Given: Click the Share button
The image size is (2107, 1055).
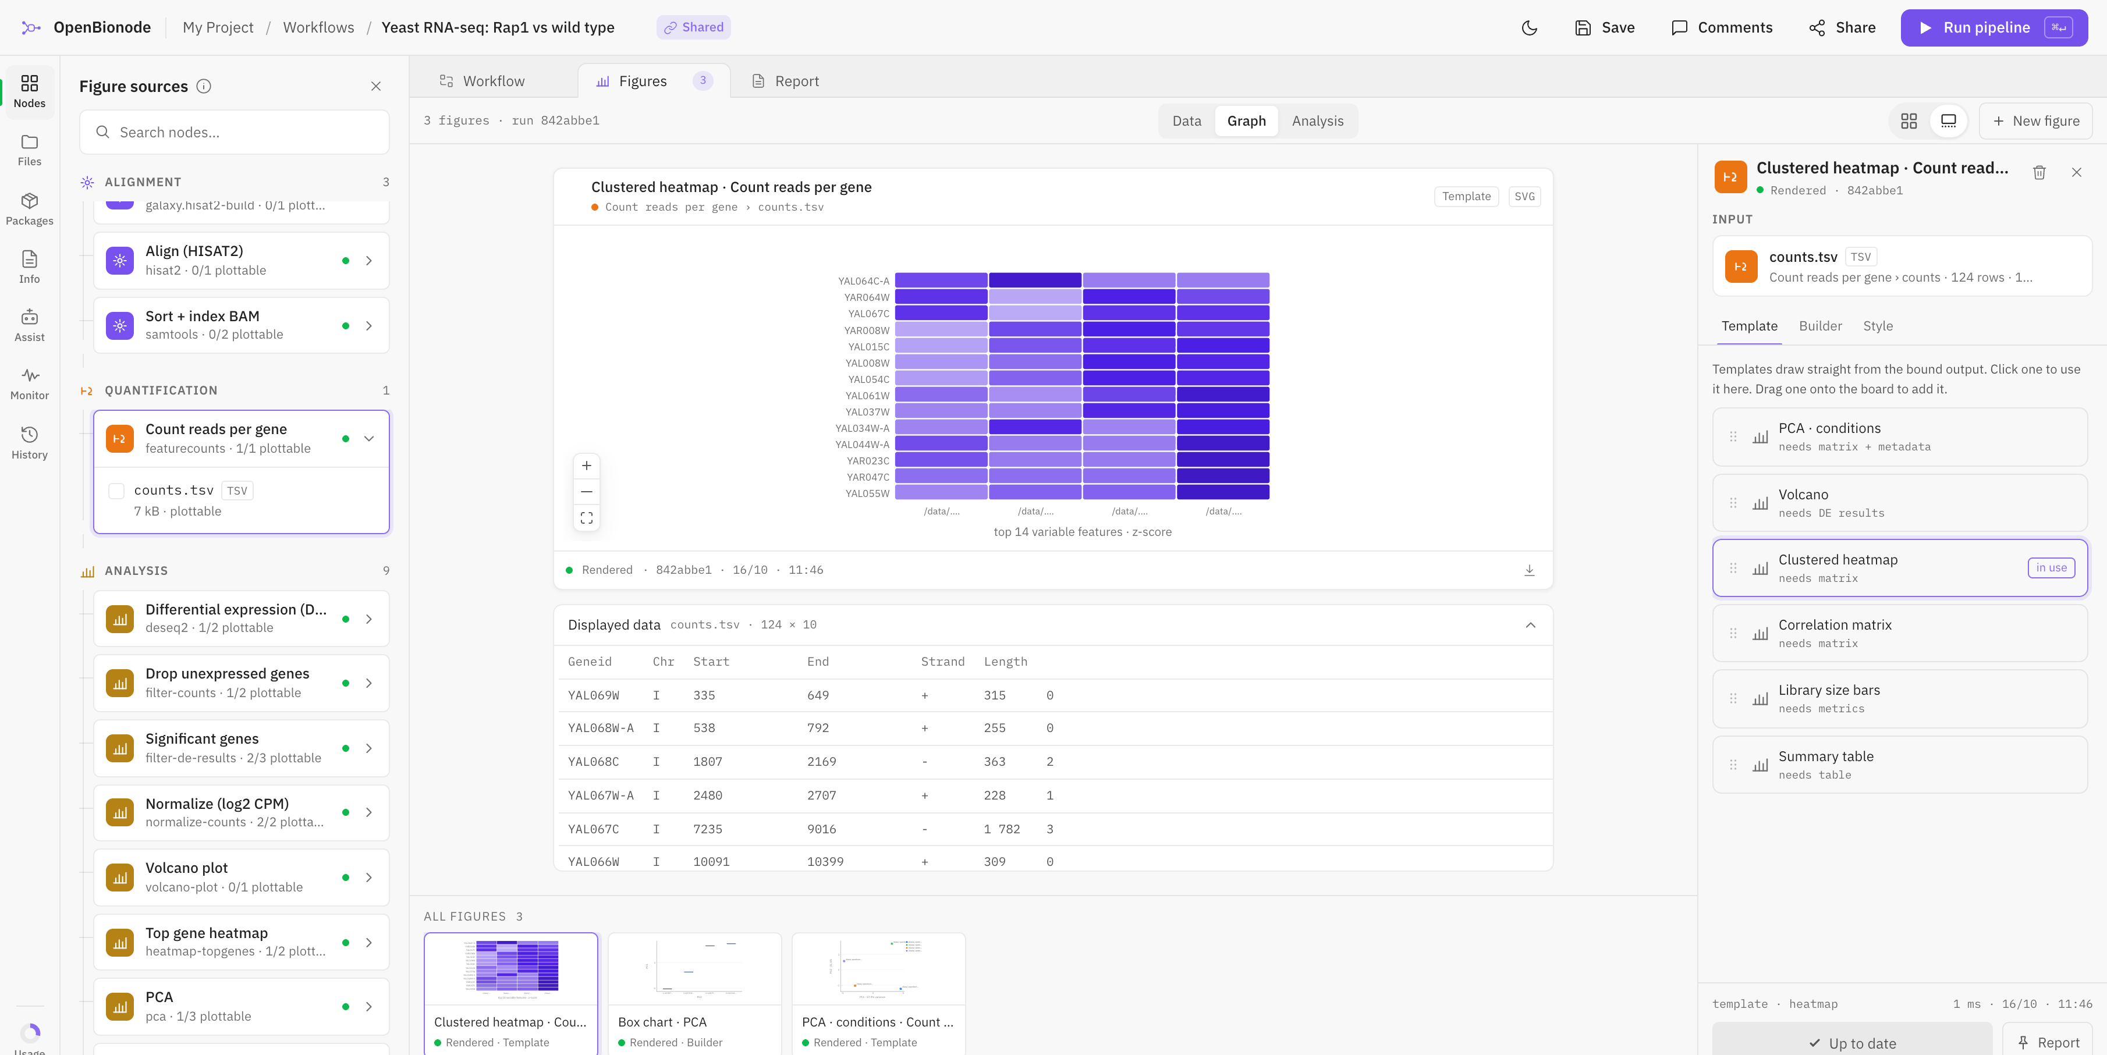Looking at the screenshot, I should [1843, 28].
